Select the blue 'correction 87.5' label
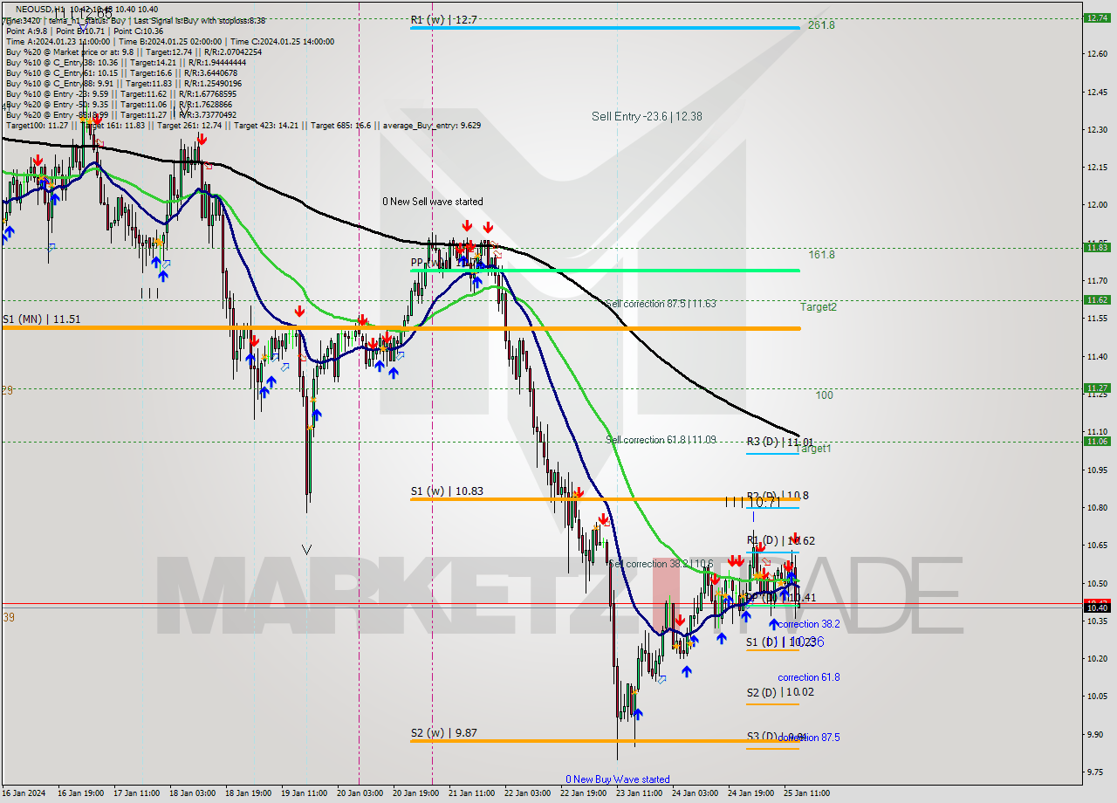The height and width of the screenshot is (803, 1117). coord(809,738)
